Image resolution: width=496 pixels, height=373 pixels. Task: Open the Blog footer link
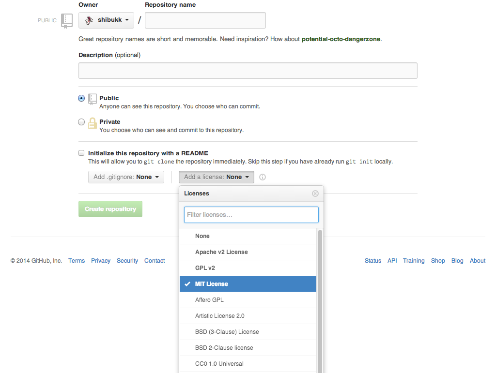point(457,261)
